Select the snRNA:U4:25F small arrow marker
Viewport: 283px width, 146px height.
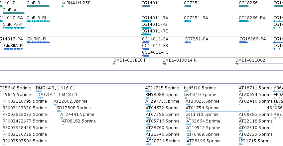63,6
